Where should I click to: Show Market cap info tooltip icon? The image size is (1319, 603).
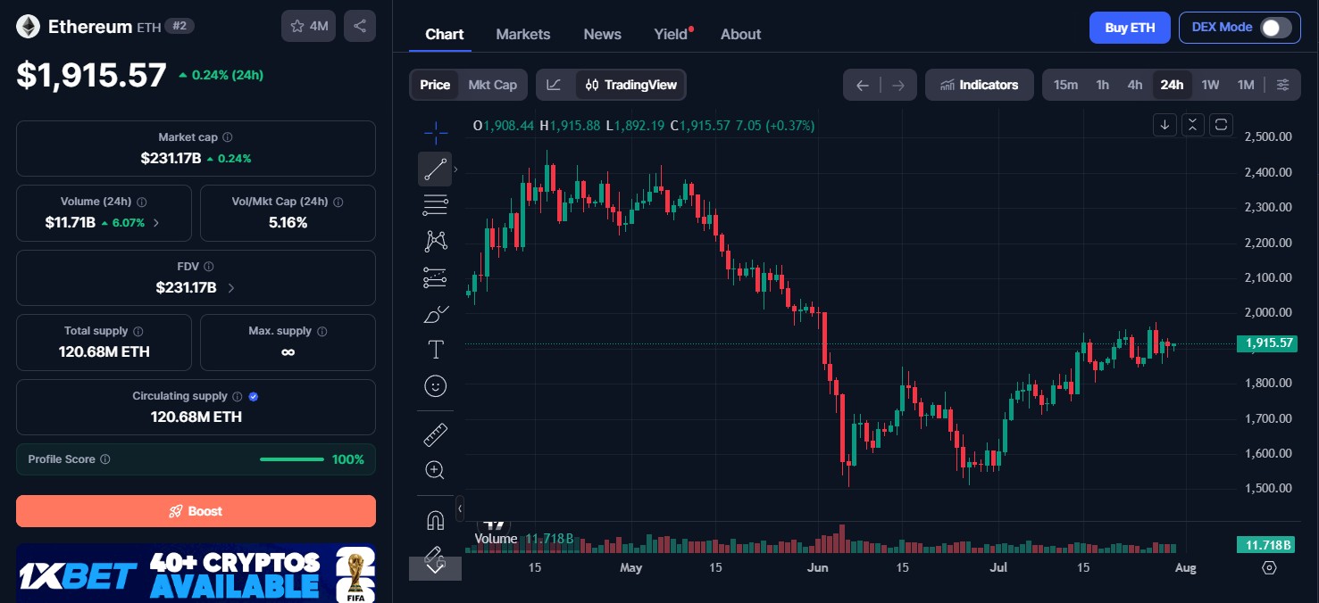pyautogui.click(x=228, y=137)
